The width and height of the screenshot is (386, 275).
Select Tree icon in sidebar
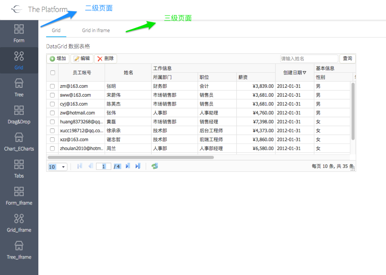coord(19,83)
